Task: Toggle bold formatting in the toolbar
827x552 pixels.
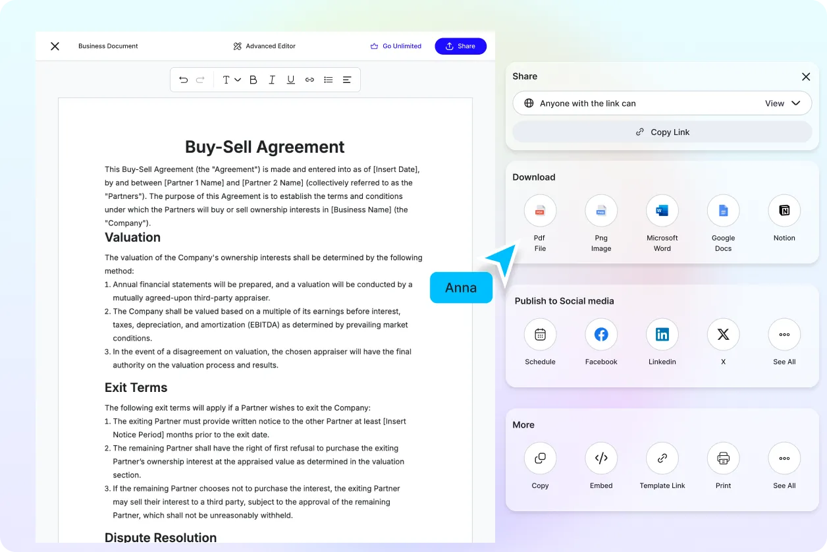Action: [x=253, y=79]
